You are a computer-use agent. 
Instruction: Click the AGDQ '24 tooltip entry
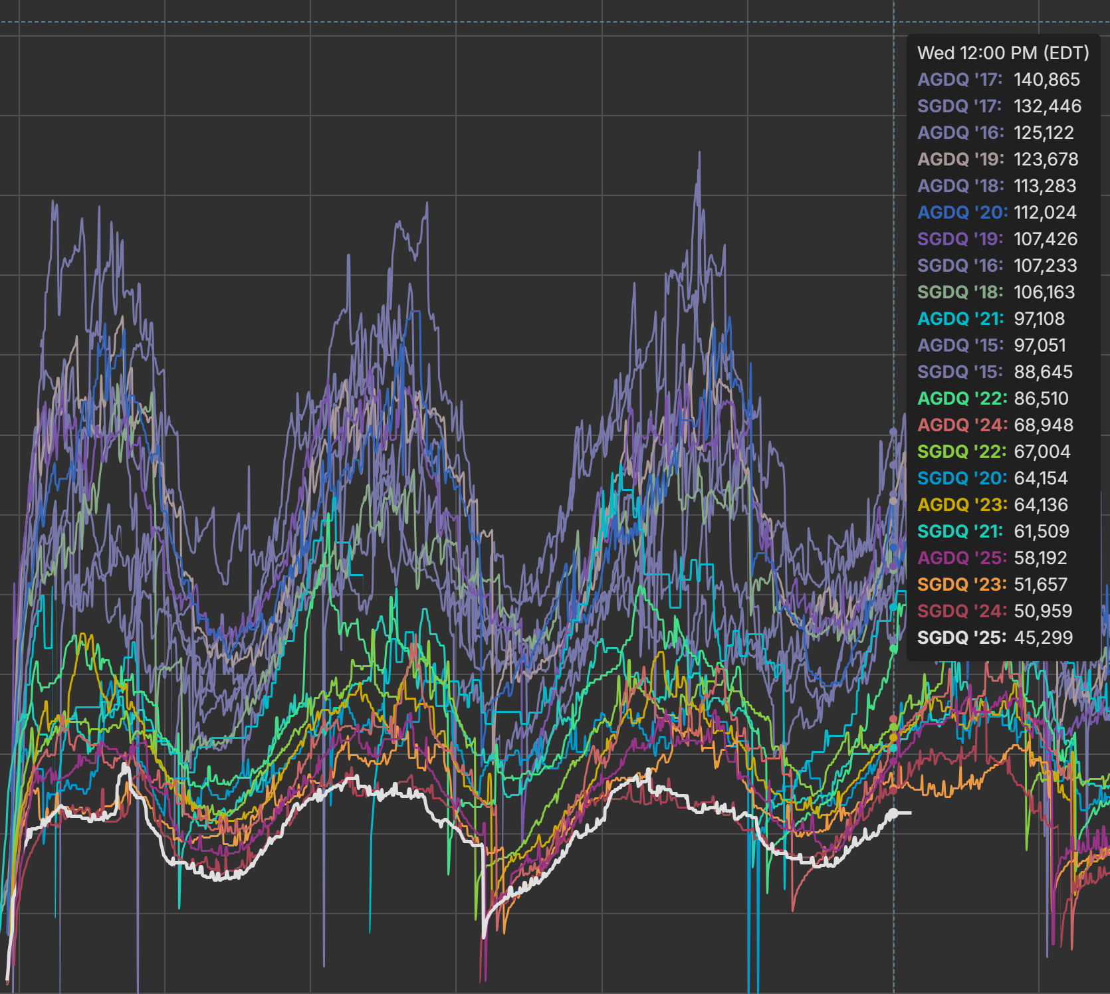pyautogui.click(x=996, y=425)
